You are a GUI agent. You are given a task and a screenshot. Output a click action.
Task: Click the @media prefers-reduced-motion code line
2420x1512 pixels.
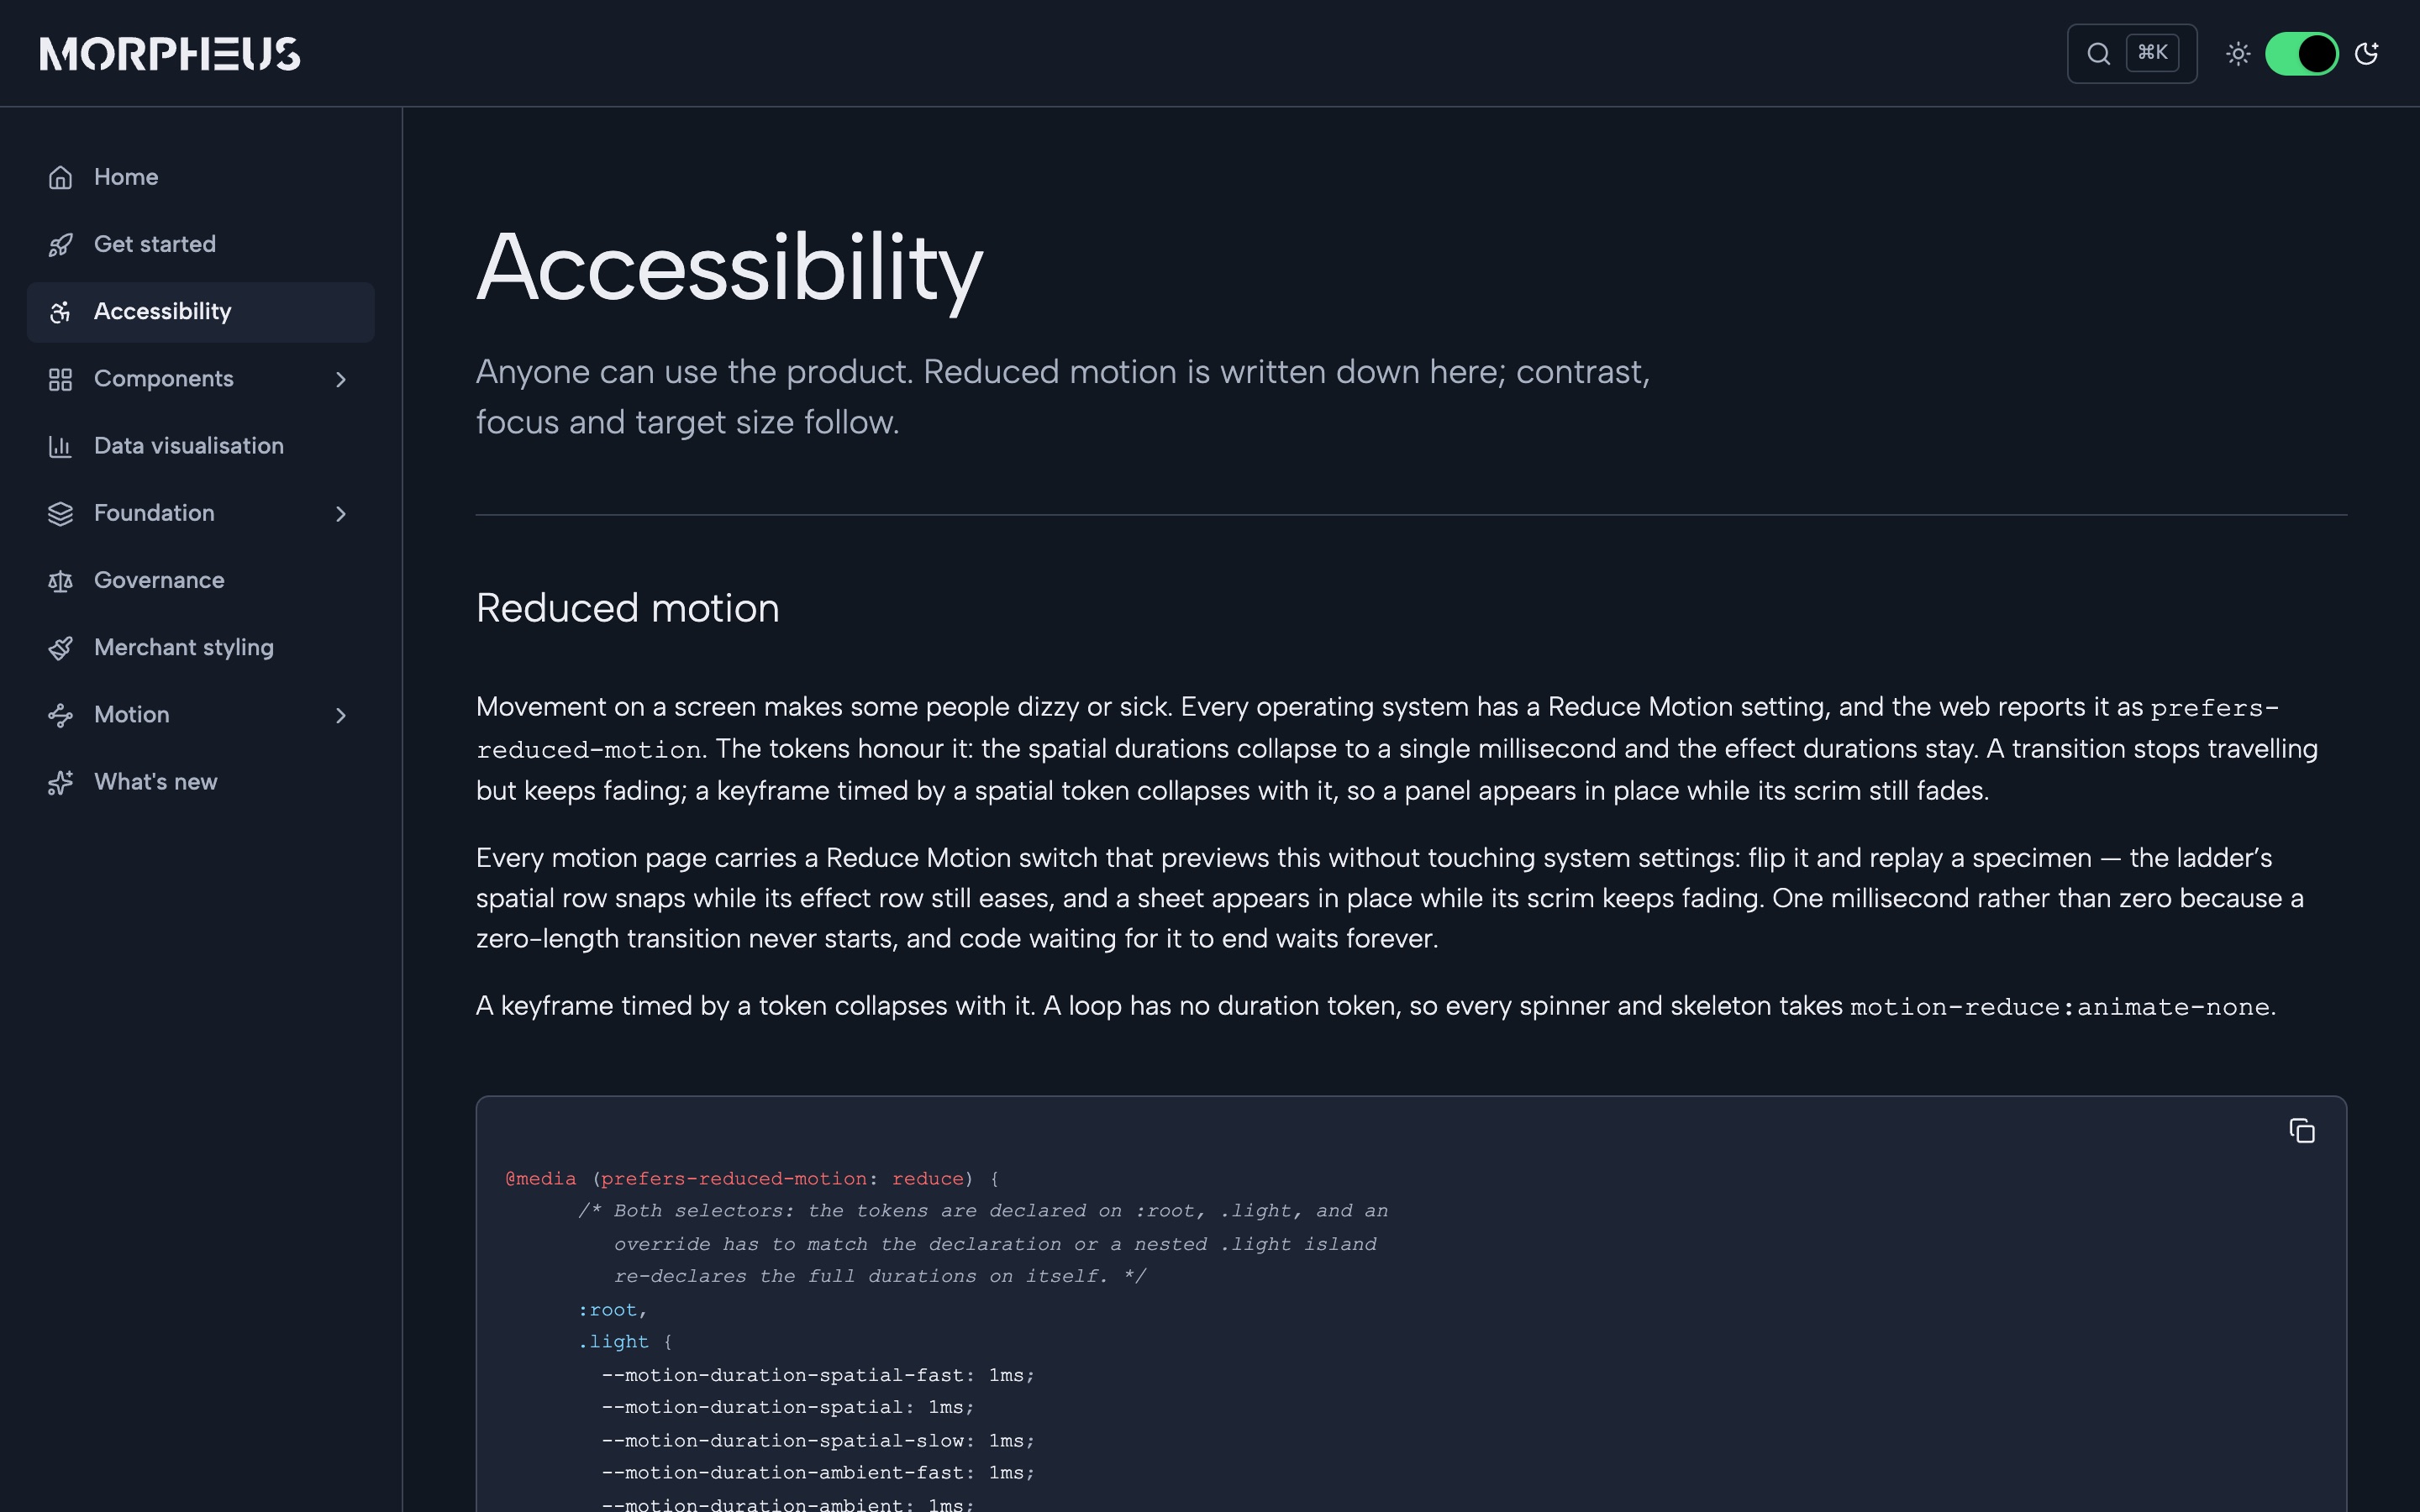click(752, 1178)
